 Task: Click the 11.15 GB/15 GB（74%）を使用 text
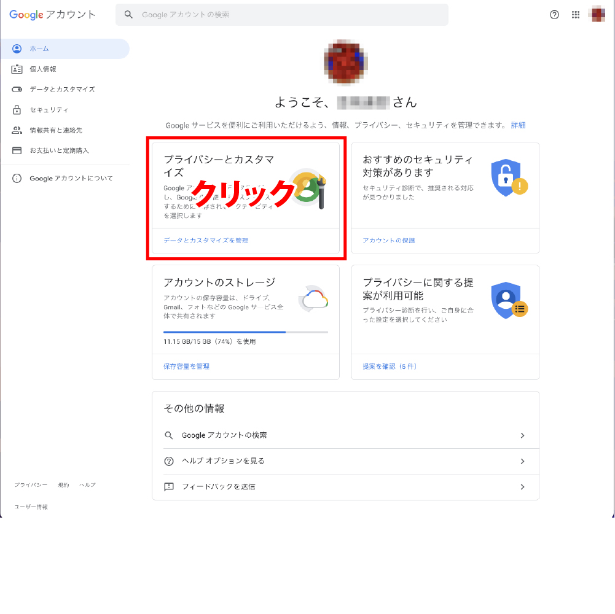click(210, 341)
